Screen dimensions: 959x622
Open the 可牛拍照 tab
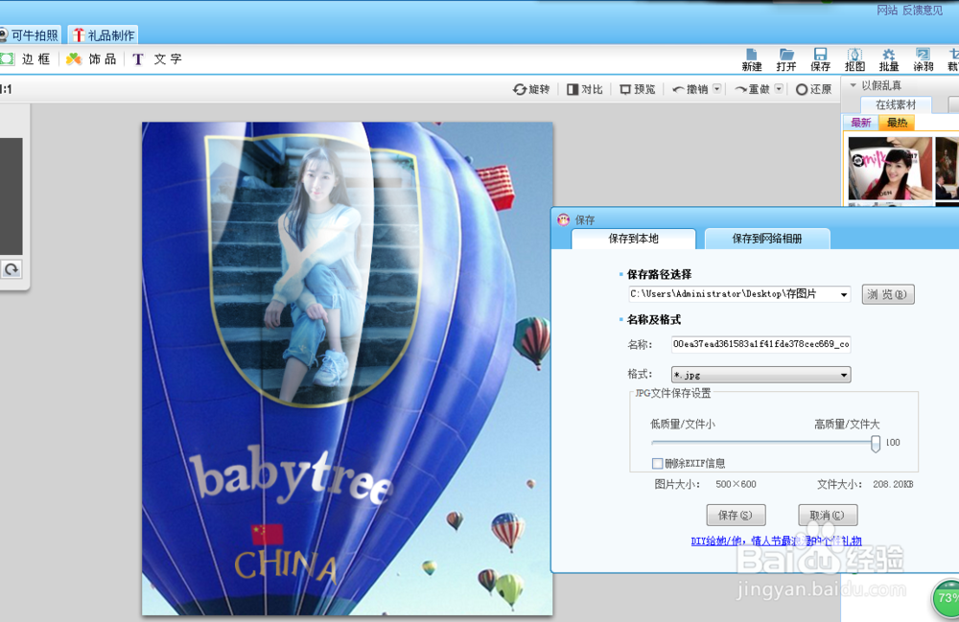click(x=30, y=35)
